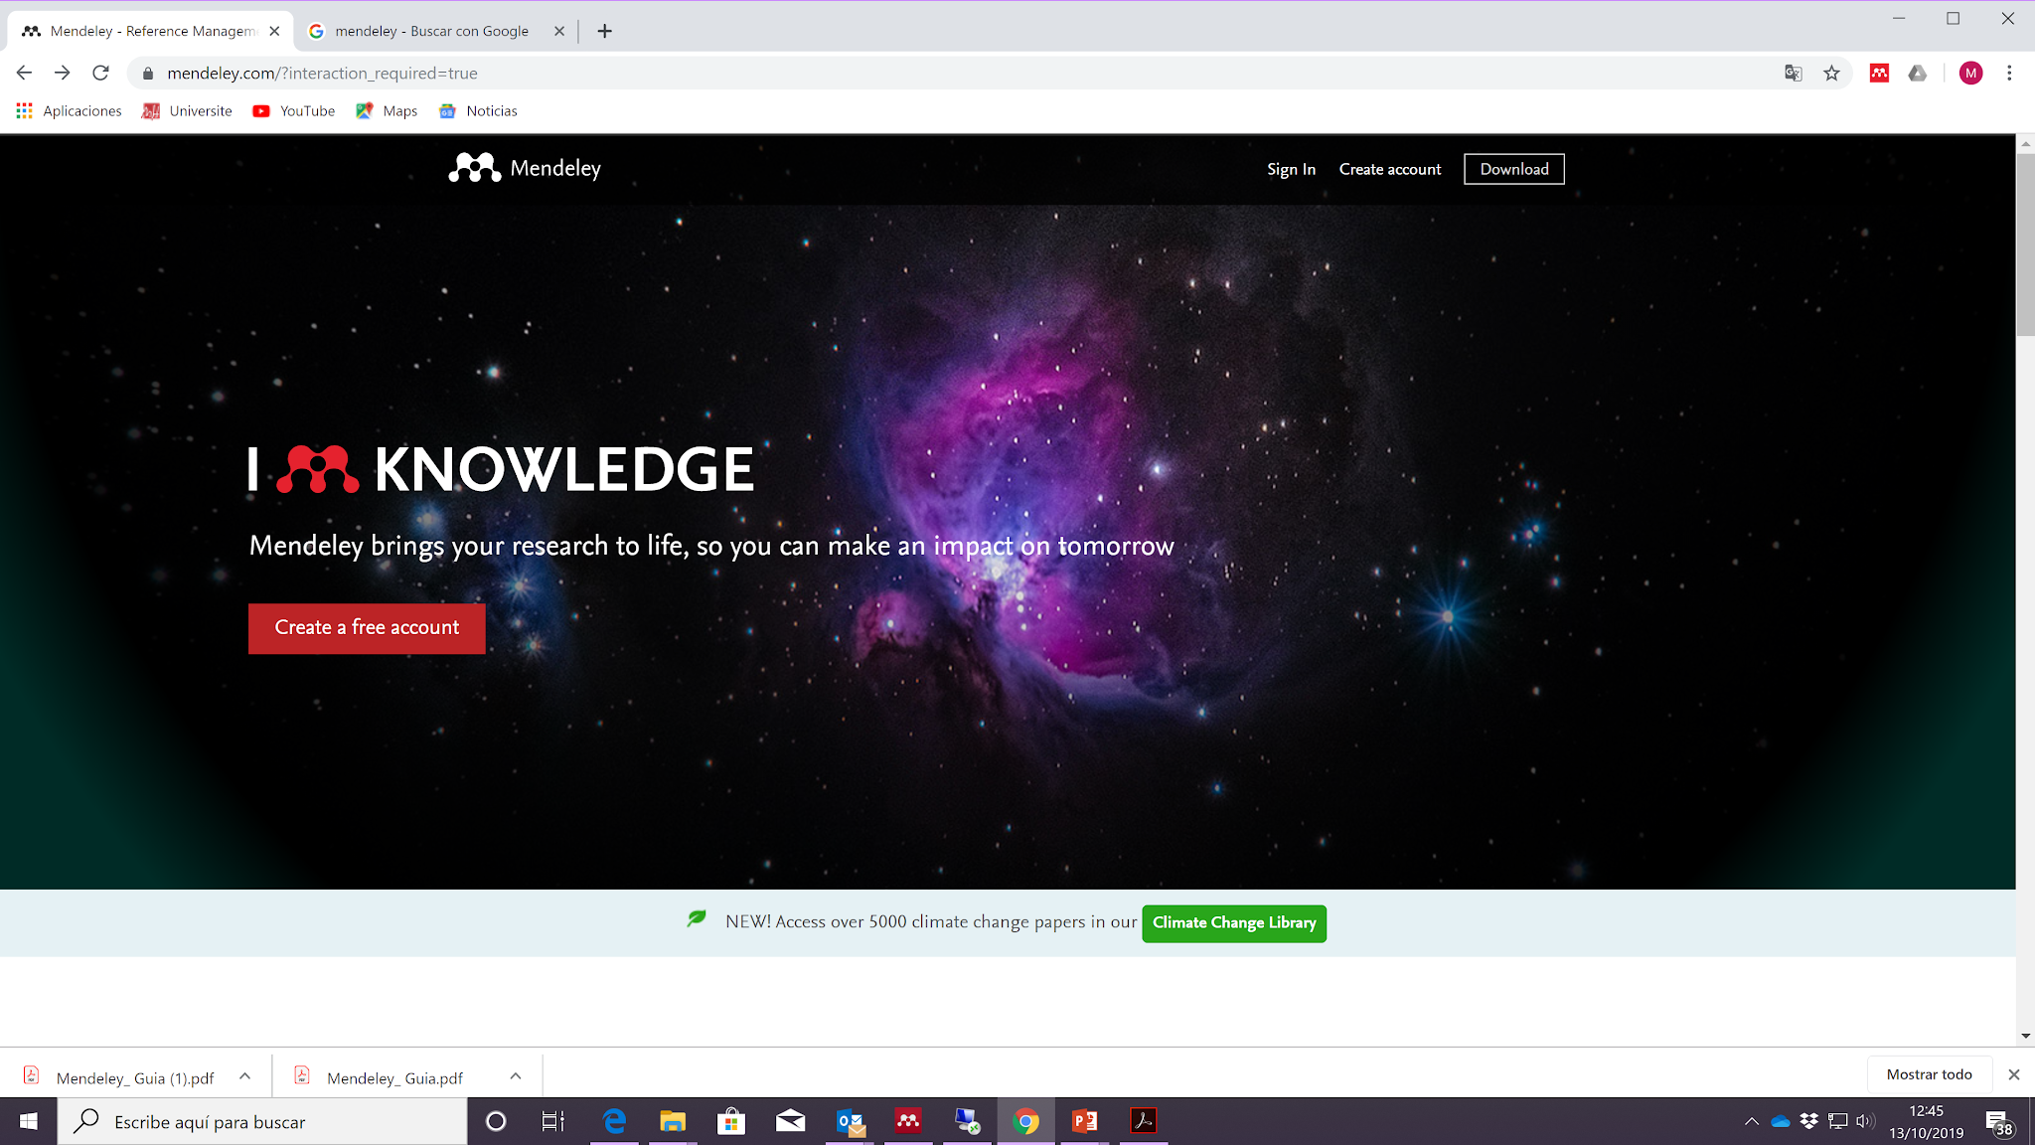Click the Google Translate page icon

pyautogui.click(x=1793, y=73)
